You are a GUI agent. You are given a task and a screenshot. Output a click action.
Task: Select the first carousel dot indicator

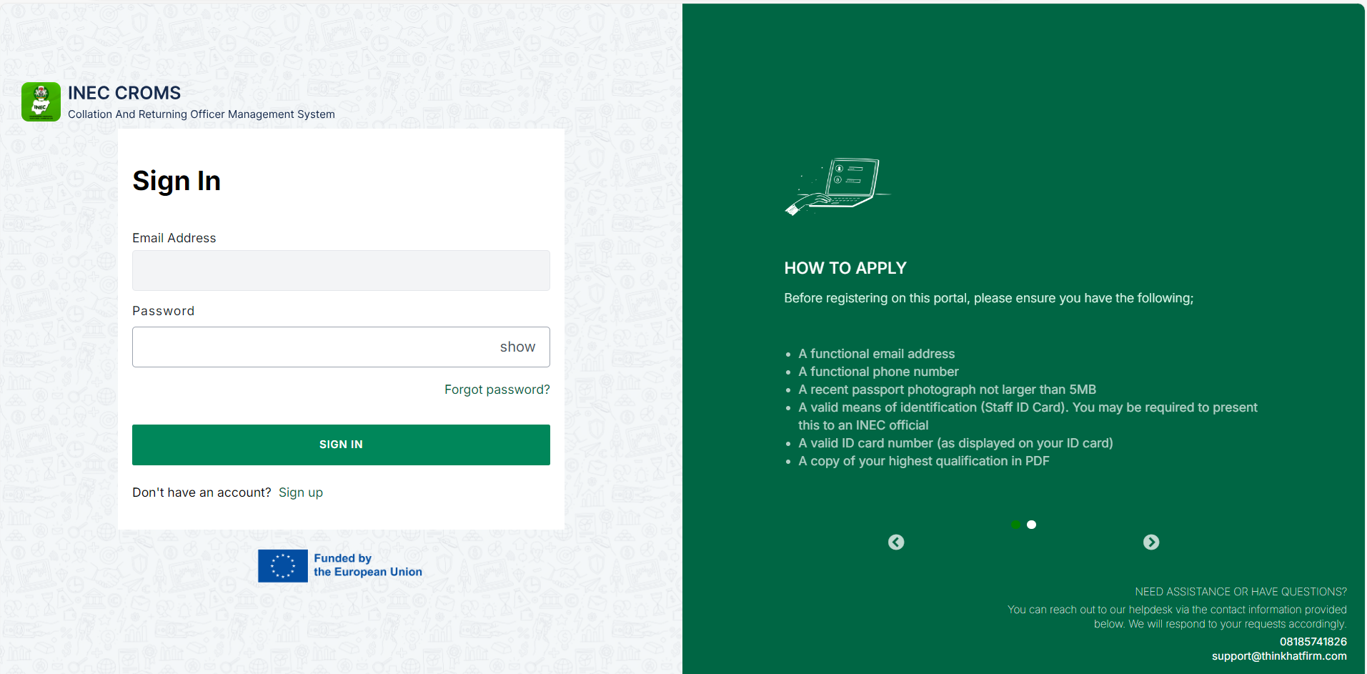pos(1016,525)
